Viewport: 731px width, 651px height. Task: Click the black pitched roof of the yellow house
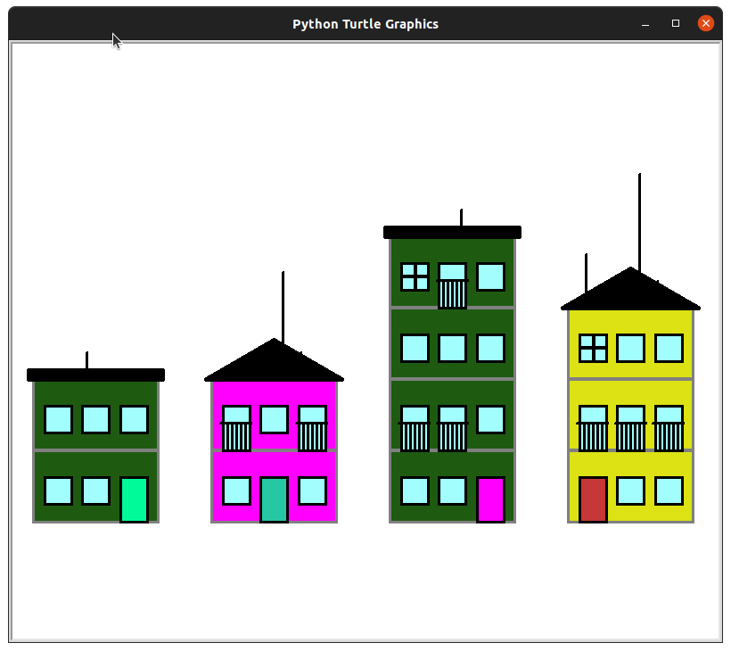(630, 292)
